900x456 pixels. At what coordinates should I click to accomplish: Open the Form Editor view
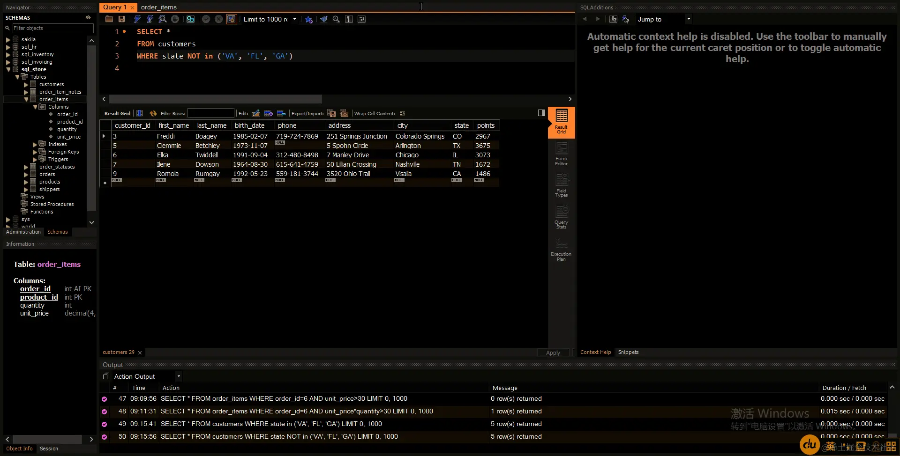[561, 154]
